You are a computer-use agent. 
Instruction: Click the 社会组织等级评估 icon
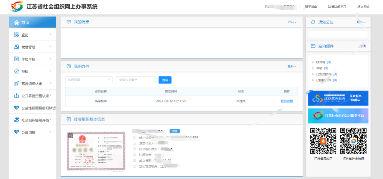tap(17, 120)
